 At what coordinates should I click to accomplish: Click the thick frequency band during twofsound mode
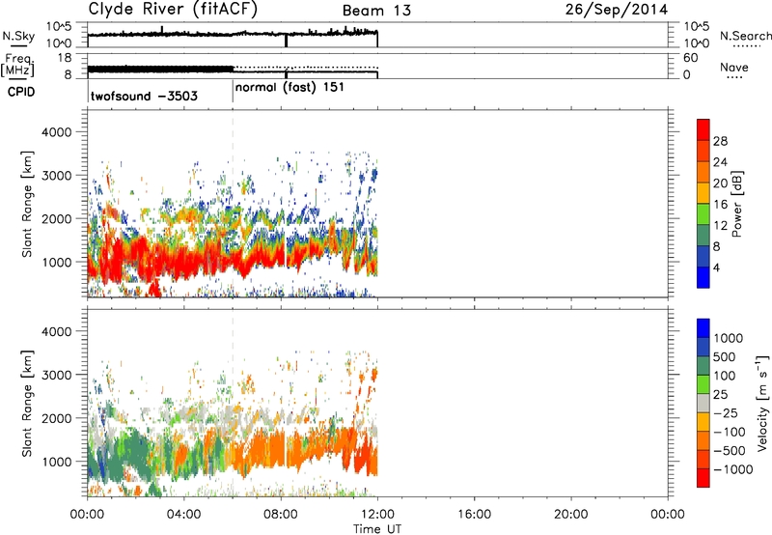[160, 70]
